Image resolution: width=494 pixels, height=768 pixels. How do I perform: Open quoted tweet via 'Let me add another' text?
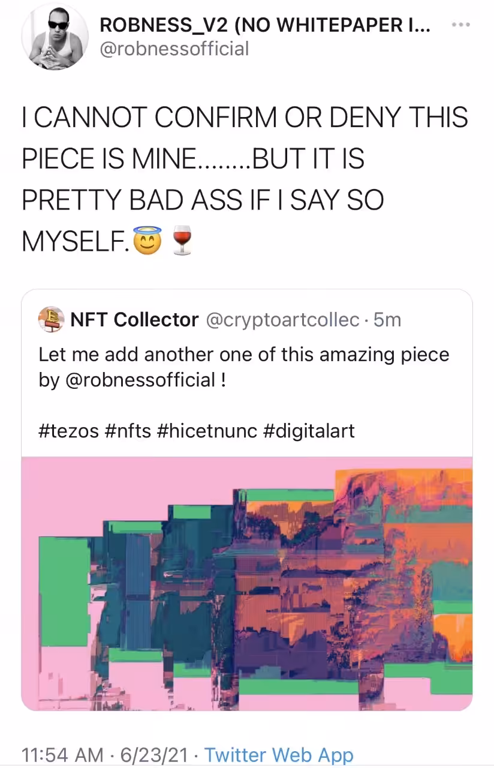click(x=244, y=354)
